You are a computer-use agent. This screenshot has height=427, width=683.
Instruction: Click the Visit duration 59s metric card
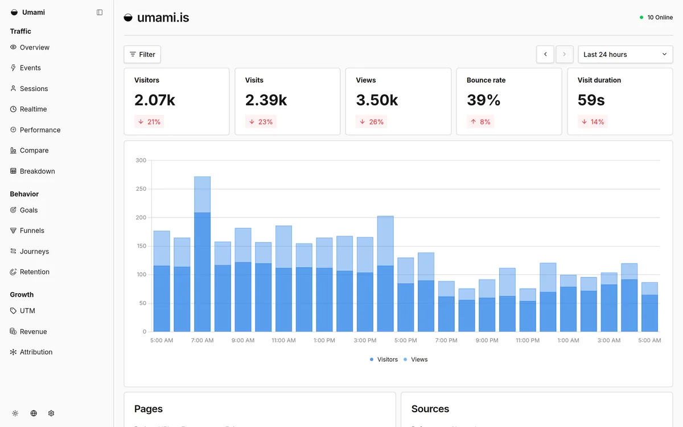[620, 101]
